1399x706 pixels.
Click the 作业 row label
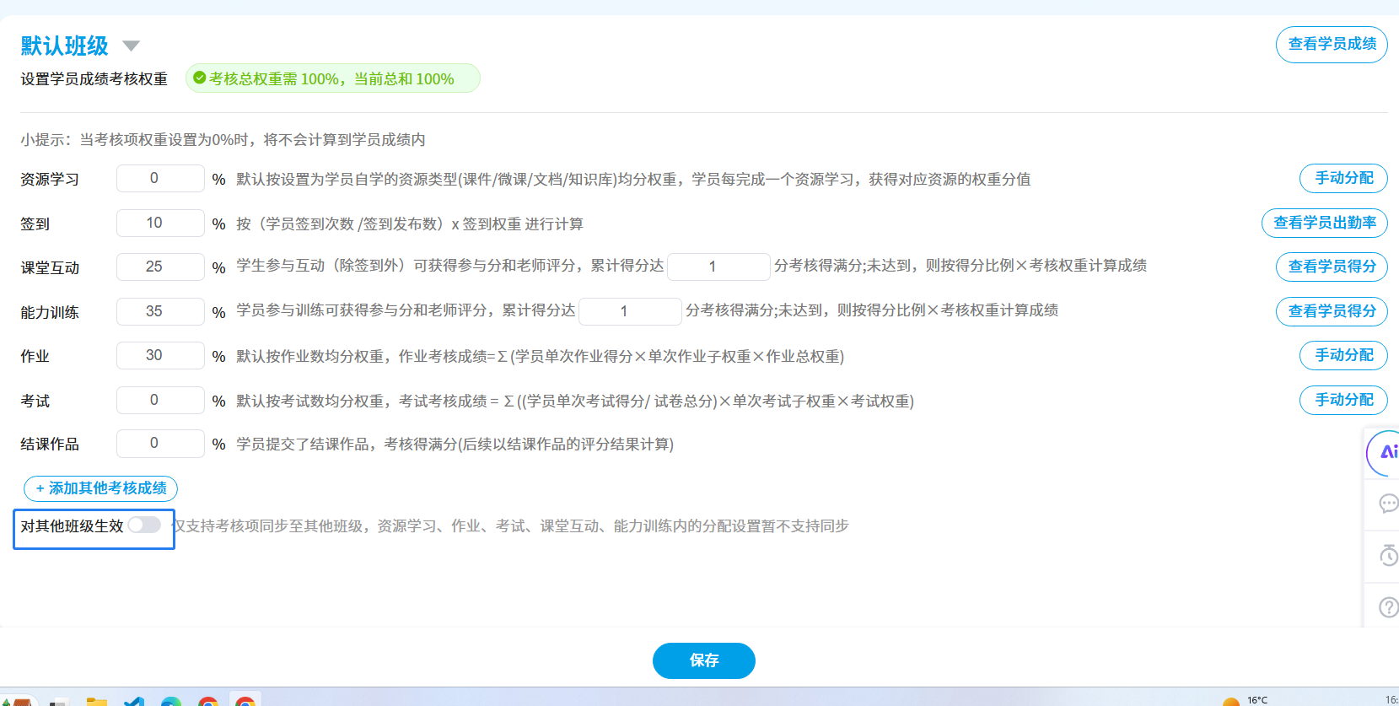coord(35,357)
